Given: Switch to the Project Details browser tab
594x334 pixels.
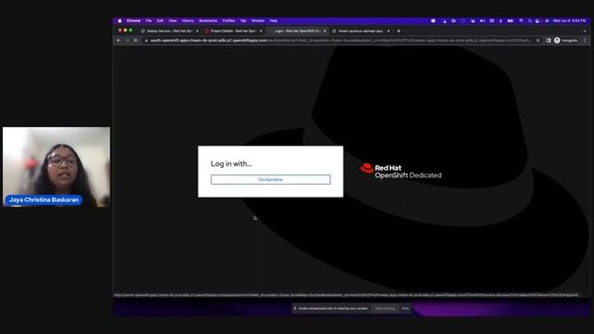Looking at the screenshot, I should 233,31.
